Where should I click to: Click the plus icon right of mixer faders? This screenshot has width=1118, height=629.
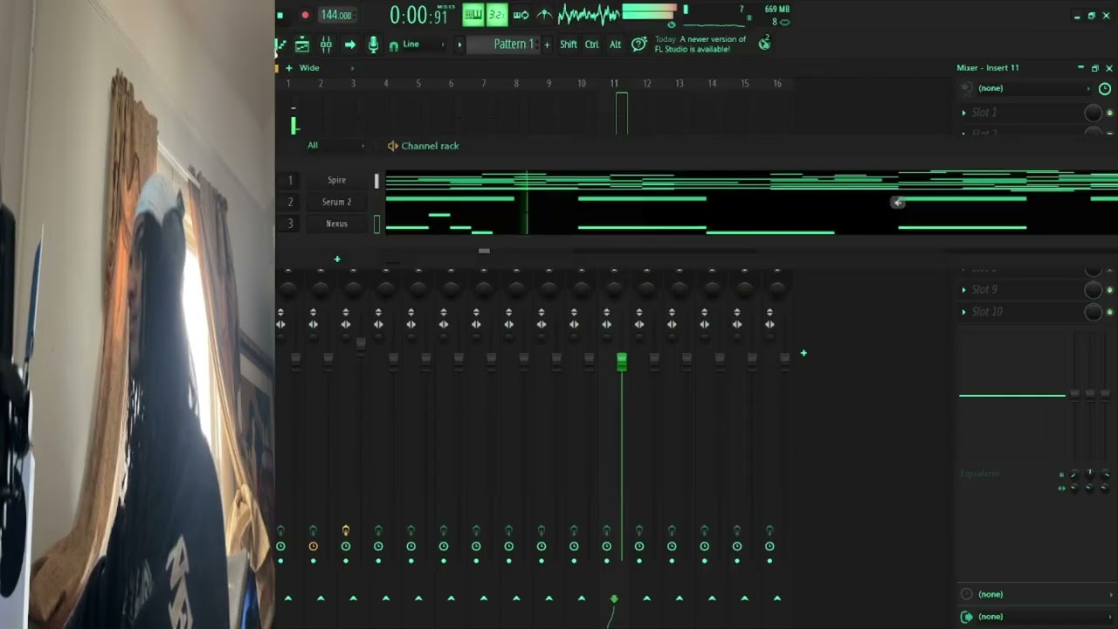point(804,353)
